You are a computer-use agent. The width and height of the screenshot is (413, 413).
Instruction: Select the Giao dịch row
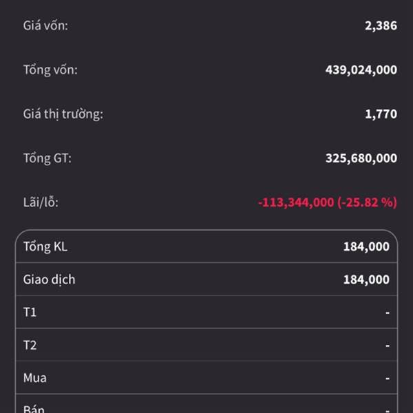coord(206,279)
